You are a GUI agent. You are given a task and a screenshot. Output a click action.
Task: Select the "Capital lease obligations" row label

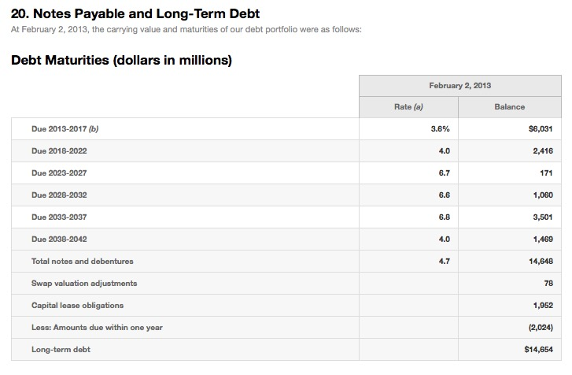(x=77, y=305)
